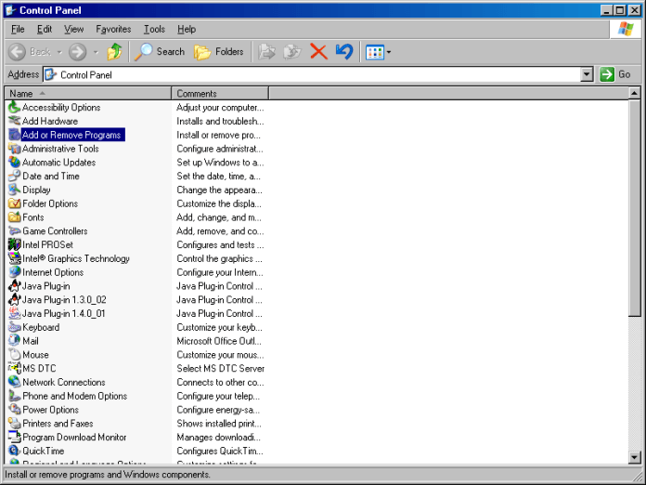The image size is (646, 485).
Task: Select the MS DTC icon
Action: (x=15, y=368)
